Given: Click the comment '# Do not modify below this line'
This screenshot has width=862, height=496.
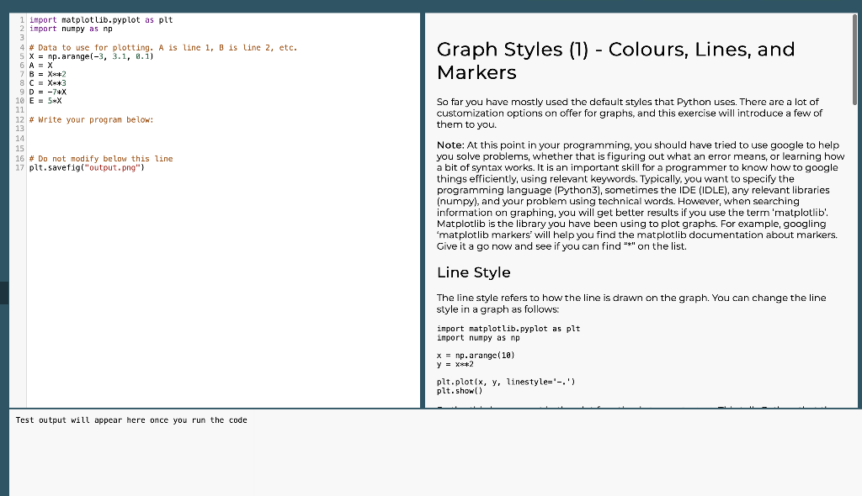Looking at the screenshot, I should 101,159.
